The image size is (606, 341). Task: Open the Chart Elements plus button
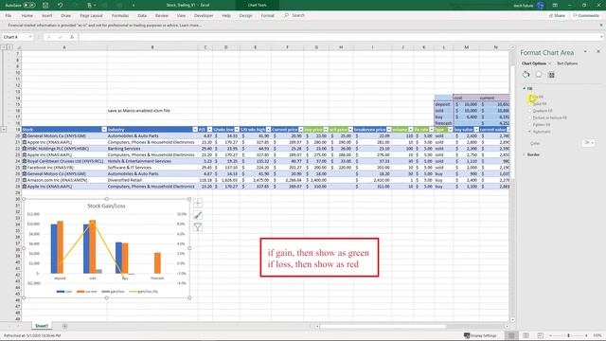click(198, 203)
